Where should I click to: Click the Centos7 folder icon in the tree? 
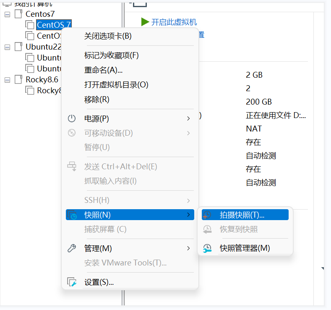tap(18, 14)
